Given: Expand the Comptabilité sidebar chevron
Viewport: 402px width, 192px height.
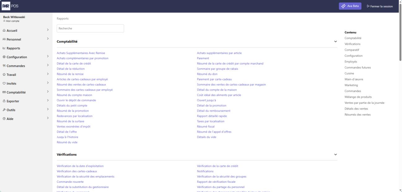Looking at the screenshot, I should tap(48, 92).
